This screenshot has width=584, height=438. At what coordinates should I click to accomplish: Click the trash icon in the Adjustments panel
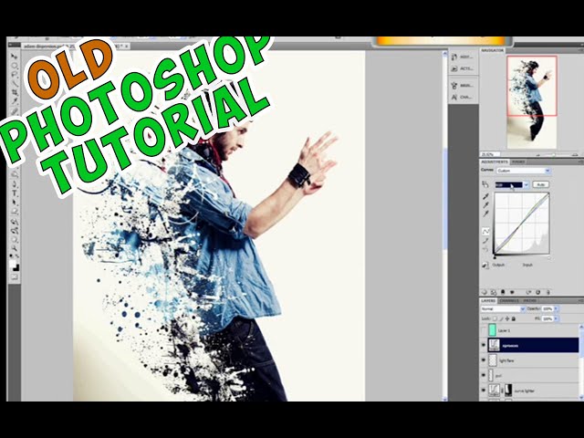pyautogui.click(x=547, y=292)
